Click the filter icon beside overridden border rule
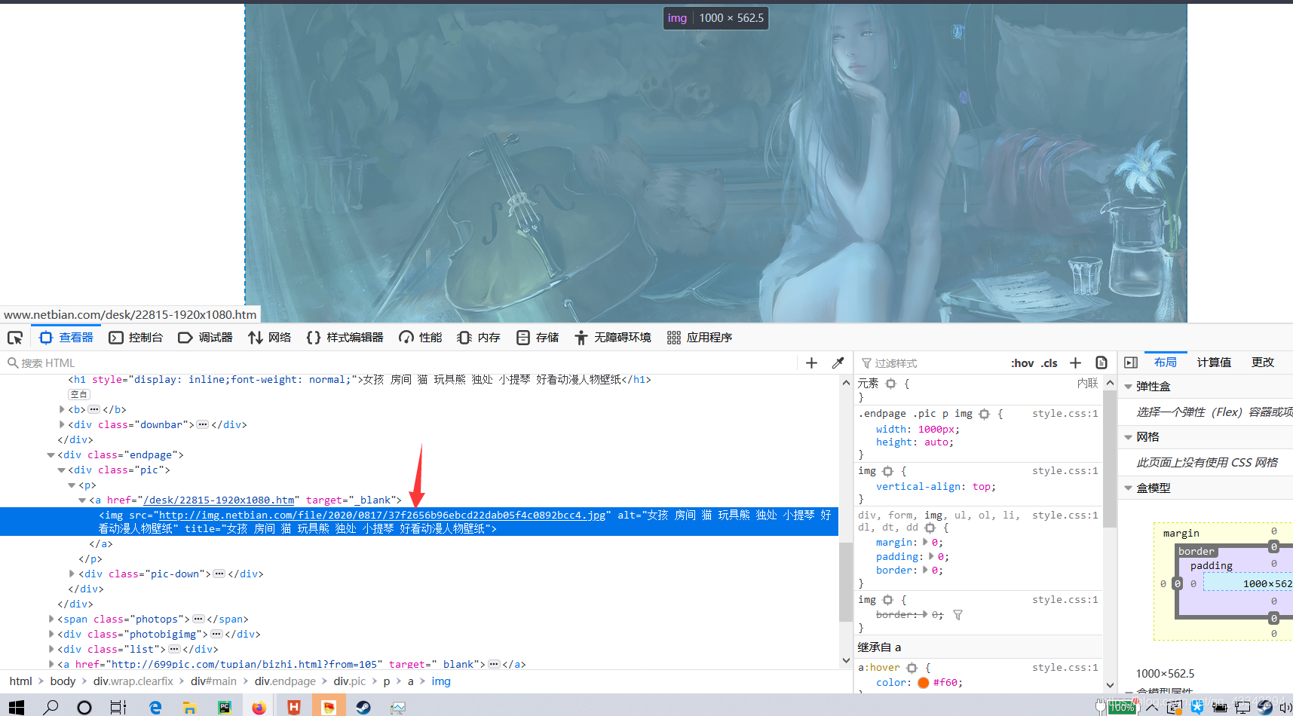The image size is (1293, 716). [x=957, y=615]
